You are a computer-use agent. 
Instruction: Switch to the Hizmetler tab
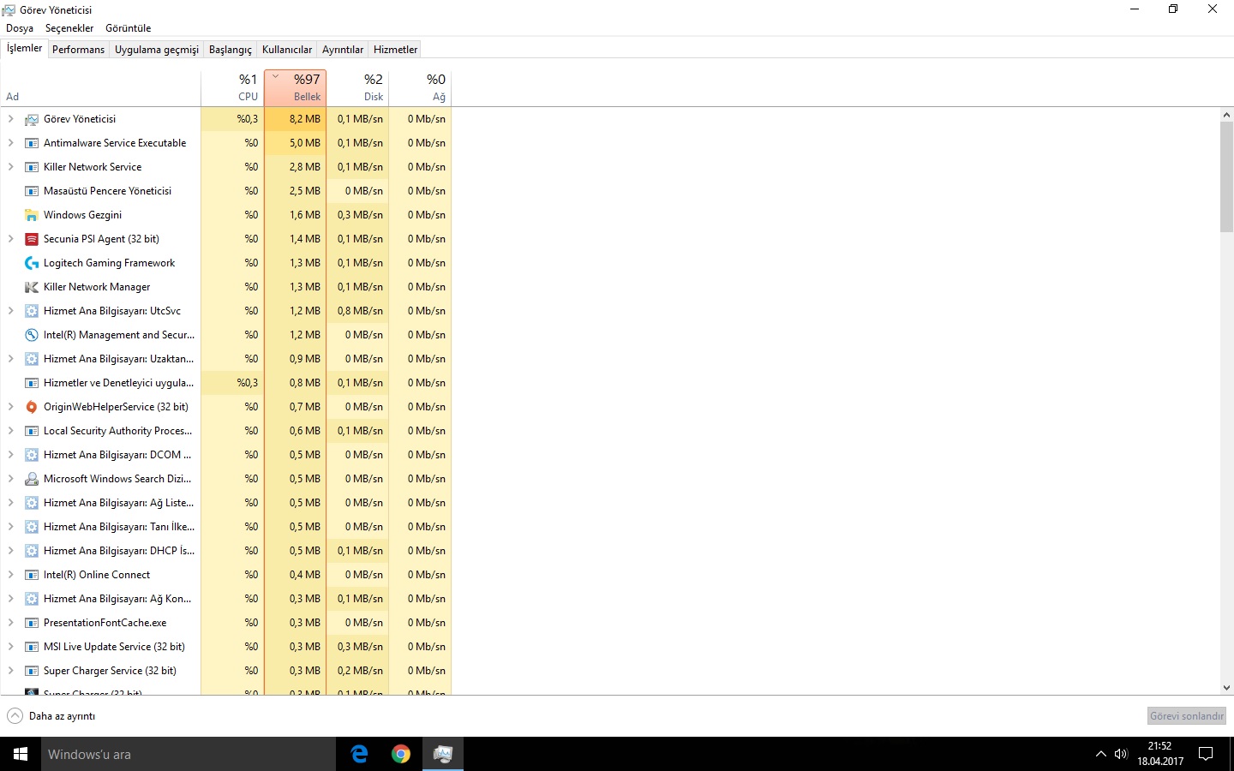click(396, 50)
